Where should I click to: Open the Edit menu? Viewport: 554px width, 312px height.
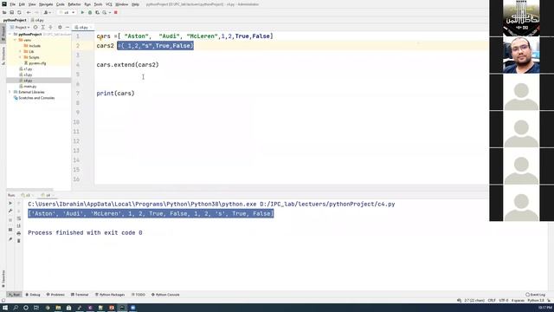pos(22,4)
